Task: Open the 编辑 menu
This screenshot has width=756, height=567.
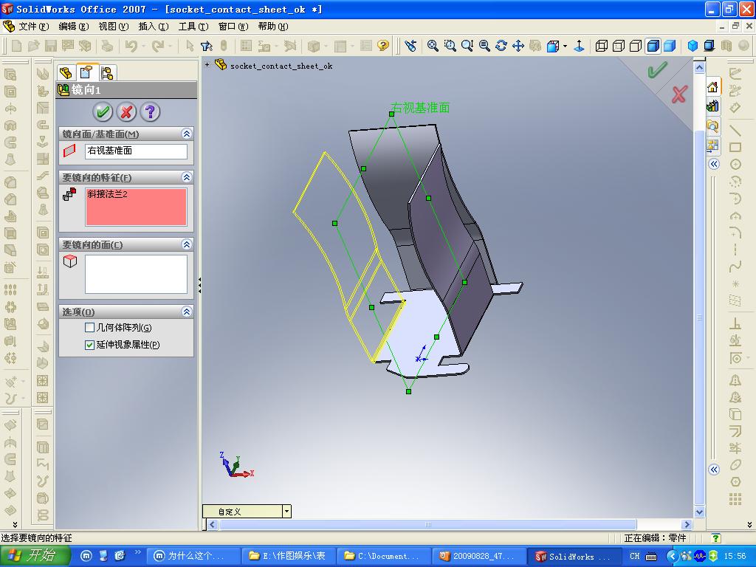Action: point(73,26)
